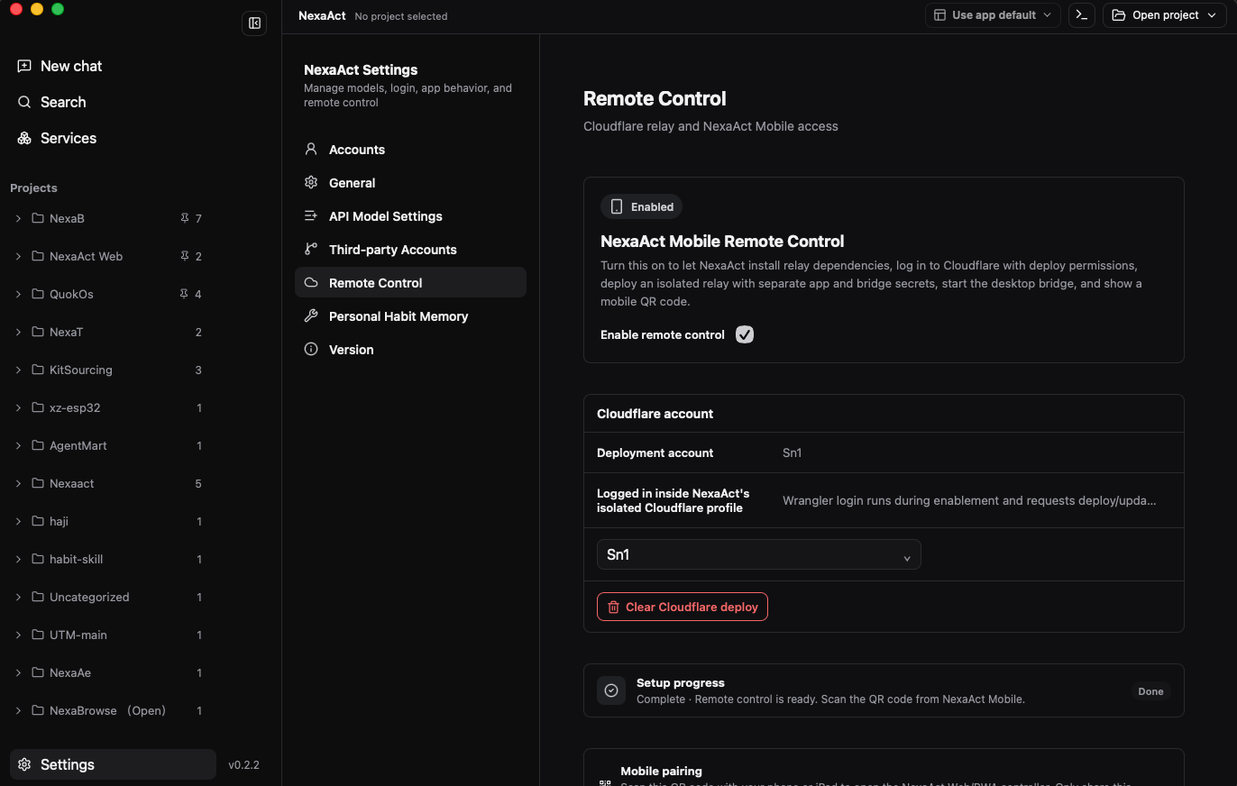Screen dimensions: 1237x786
Task: Click the Deployment account value Sn1
Action: pos(792,452)
